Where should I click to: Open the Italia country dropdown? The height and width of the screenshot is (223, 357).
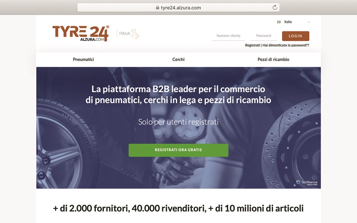pos(294,22)
